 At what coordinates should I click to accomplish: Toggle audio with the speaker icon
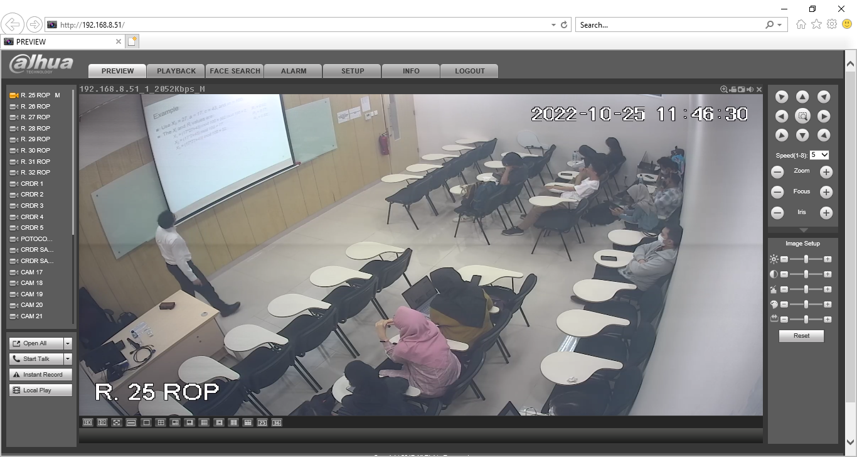(750, 89)
